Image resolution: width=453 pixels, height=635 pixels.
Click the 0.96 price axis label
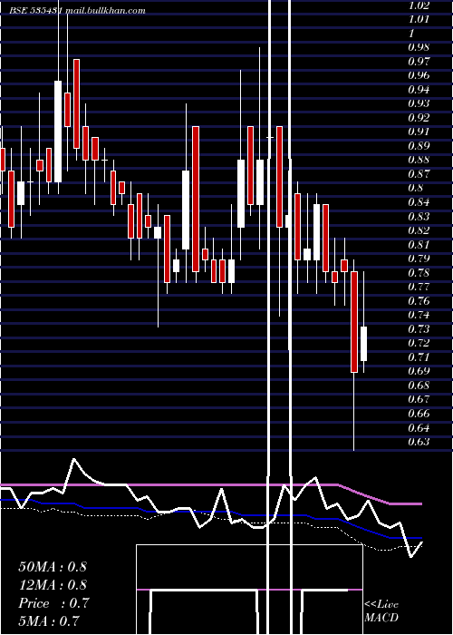(x=419, y=75)
